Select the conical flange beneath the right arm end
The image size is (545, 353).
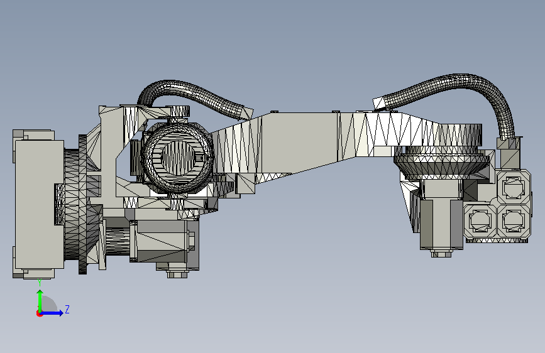(x=442, y=167)
